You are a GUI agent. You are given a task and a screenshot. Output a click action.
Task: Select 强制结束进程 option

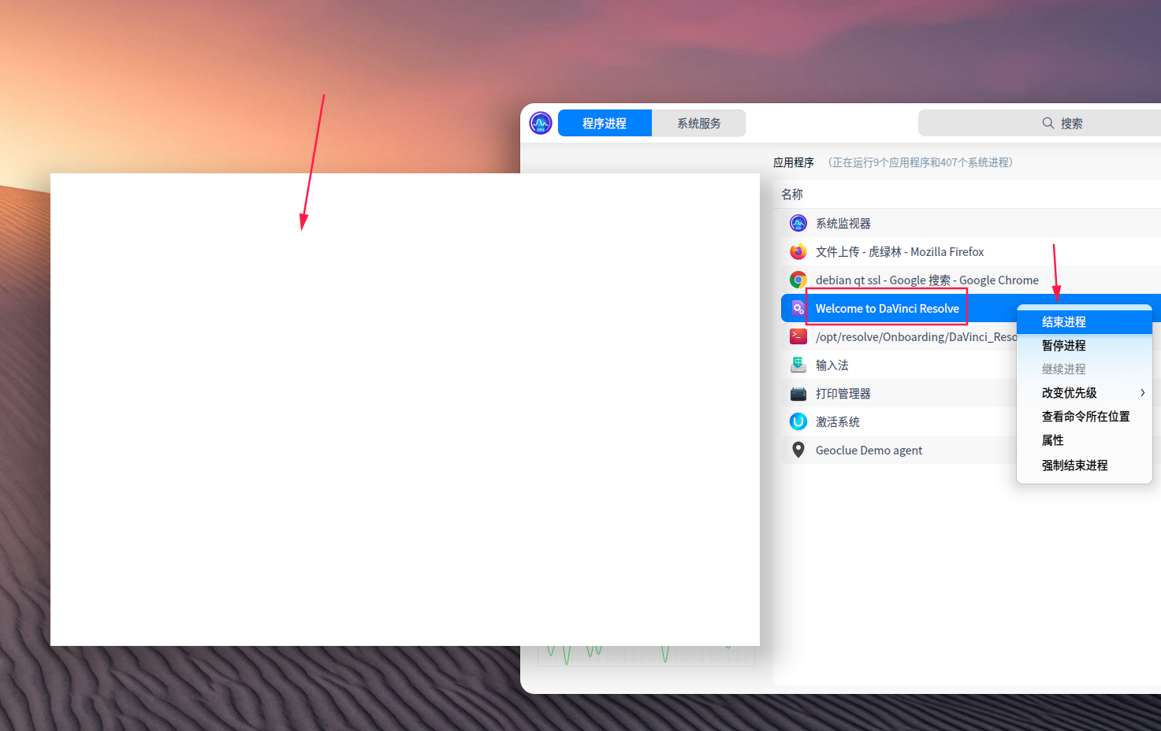click(1074, 465)
